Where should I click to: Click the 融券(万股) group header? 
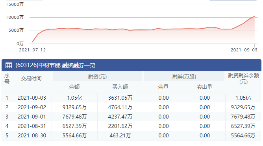[184, 77]
